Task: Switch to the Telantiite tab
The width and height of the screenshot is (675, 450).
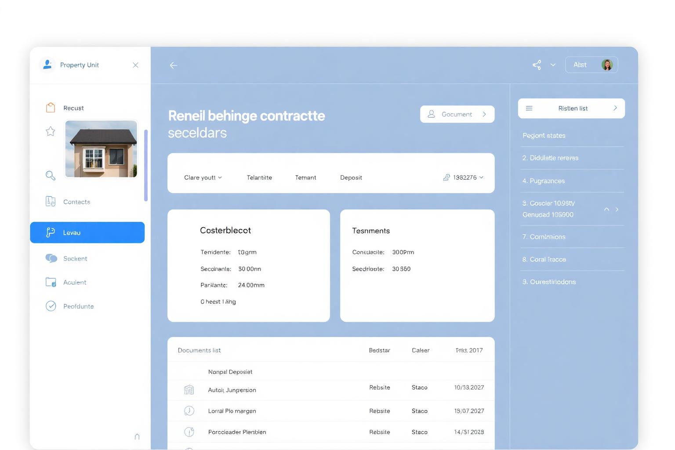Action: pyautogui.click(x=259, y=178)
